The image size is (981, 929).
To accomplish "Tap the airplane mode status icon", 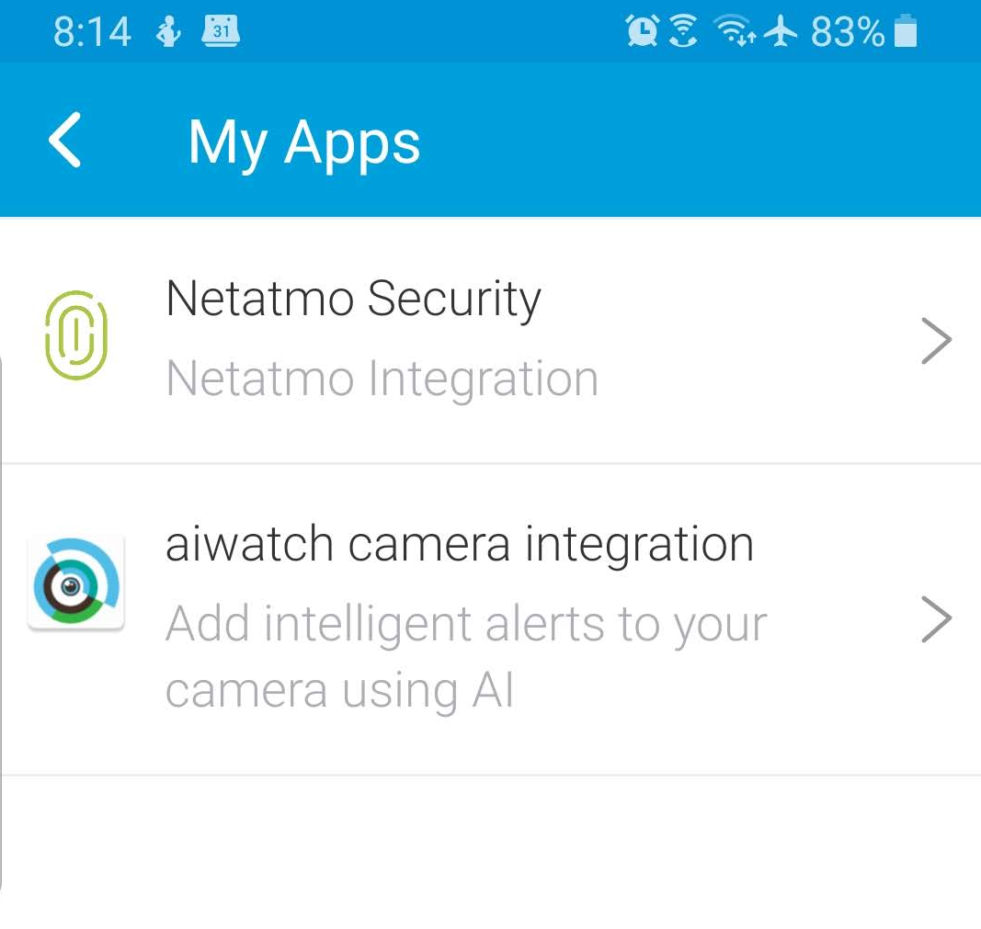I will click(x=781, y=30).
